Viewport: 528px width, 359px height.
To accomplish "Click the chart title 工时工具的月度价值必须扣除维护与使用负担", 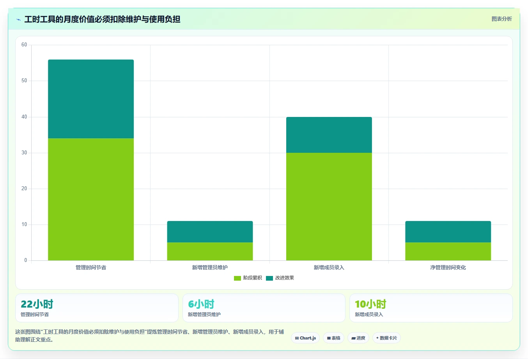I will [x=102, y=19].
